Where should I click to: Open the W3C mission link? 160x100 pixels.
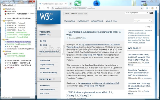coord(140,43)
